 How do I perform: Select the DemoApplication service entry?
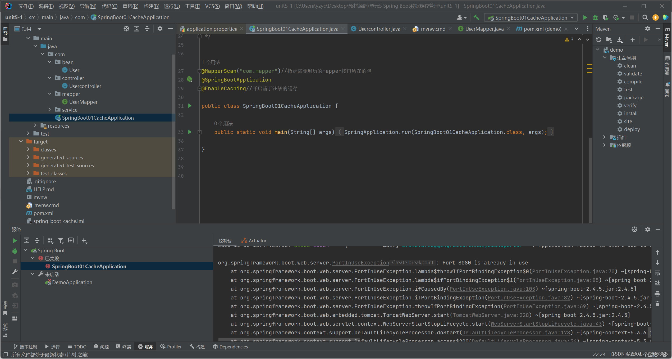point(72,282)
